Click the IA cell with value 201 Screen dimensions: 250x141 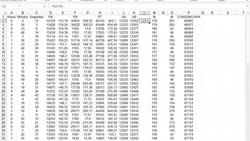click(x=154, y=107)
